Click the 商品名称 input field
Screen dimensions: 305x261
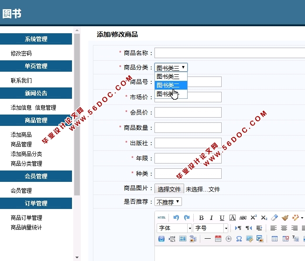[x=230, y=53]
